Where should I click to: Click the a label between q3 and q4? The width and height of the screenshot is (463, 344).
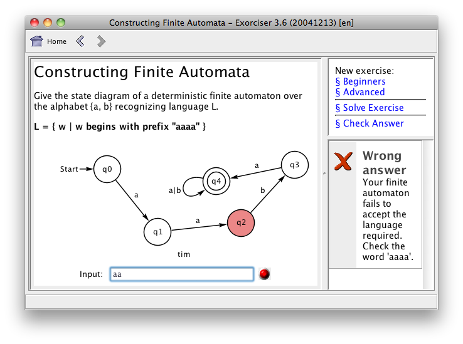pos(257,165)
